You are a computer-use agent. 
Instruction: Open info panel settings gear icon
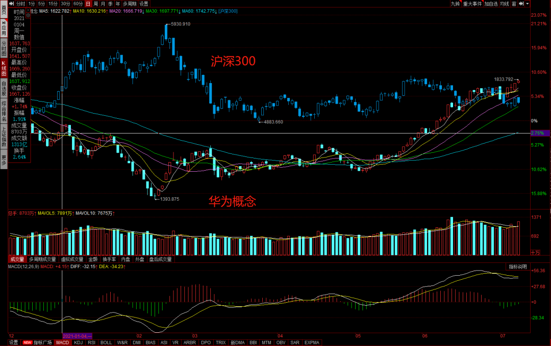(x=28, y=15)
